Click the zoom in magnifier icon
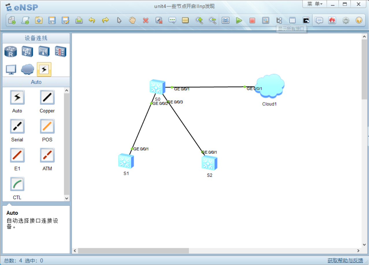The image size is (369, 265). [199, 21]
